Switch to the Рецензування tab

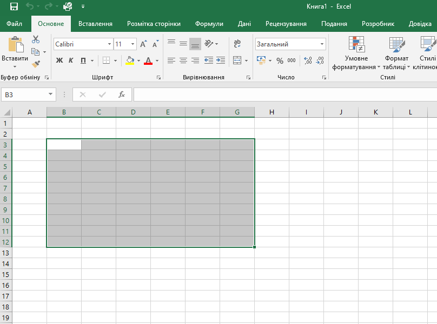[286, 24]
